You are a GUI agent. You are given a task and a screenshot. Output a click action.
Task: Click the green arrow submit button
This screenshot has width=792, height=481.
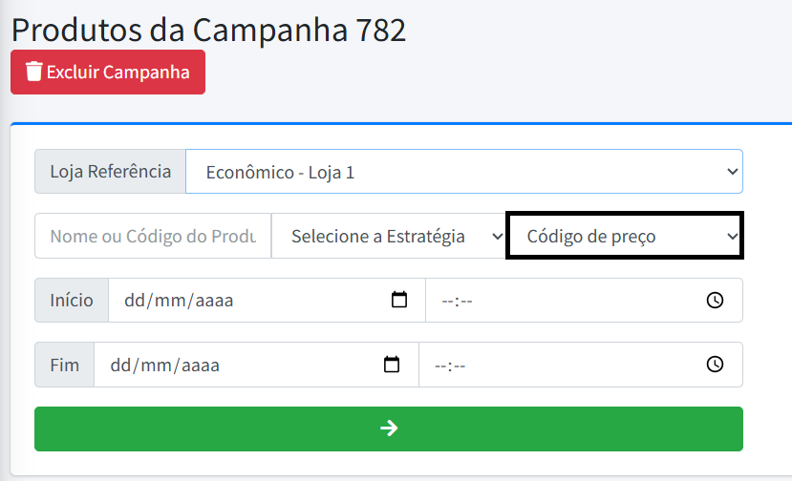point(388,429)
